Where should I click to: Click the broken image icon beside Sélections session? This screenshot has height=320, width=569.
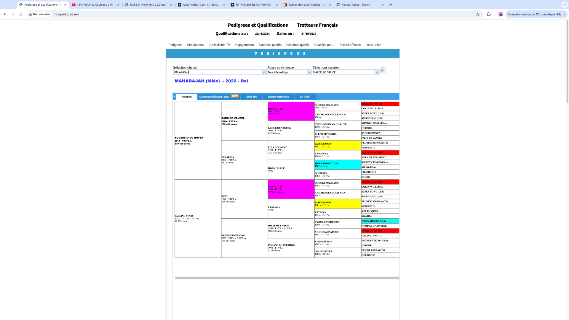(383, 70)
